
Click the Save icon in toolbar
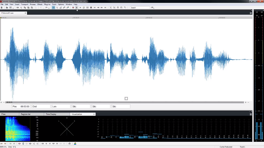[x=11, y=8]
